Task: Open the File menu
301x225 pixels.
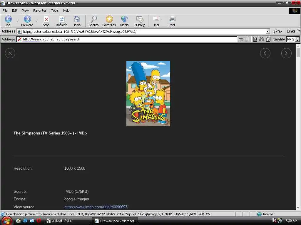Action: click(x=5, y=11)
